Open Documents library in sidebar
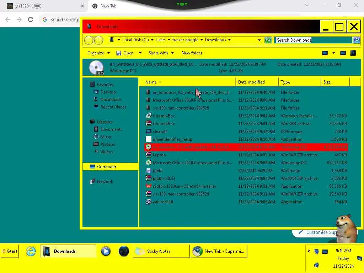 [111, 129]
